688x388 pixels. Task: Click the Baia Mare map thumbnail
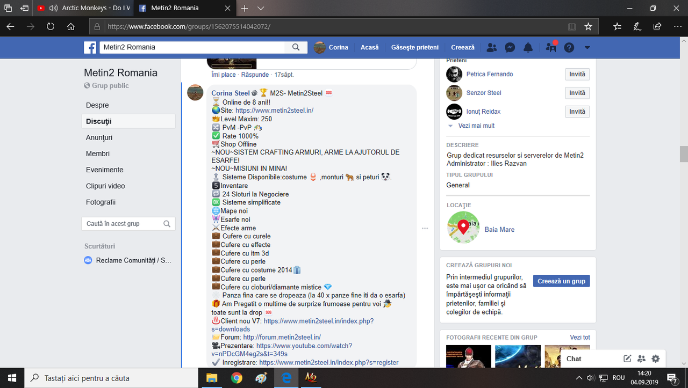pos(463,228)
